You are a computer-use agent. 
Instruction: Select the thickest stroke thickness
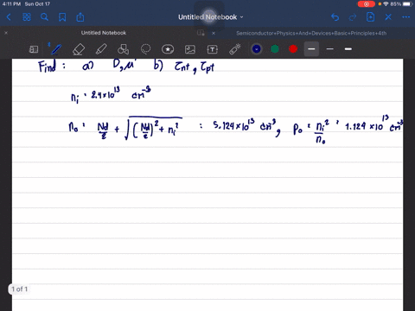(x=348, y=49)
